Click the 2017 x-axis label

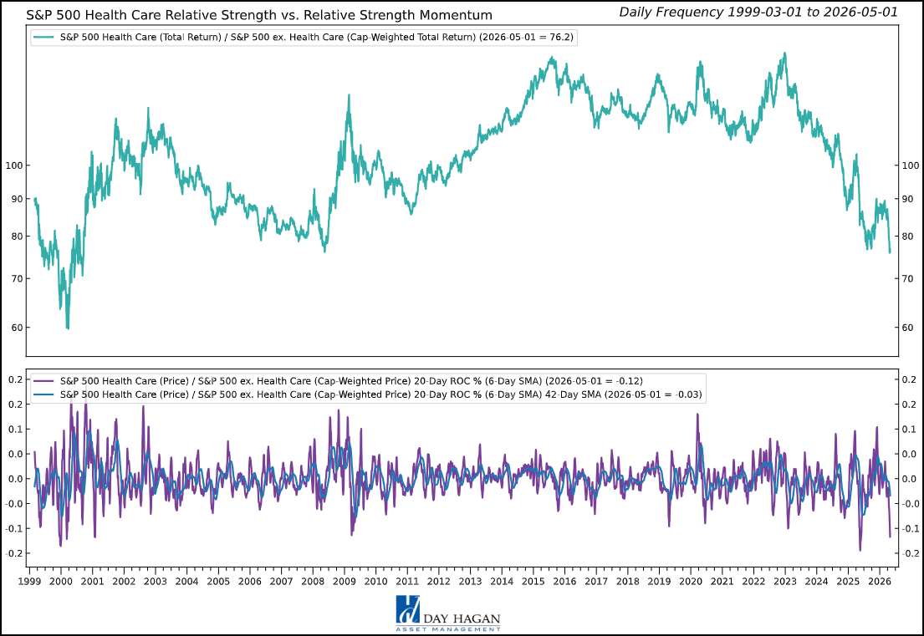(x=596, y=581)
